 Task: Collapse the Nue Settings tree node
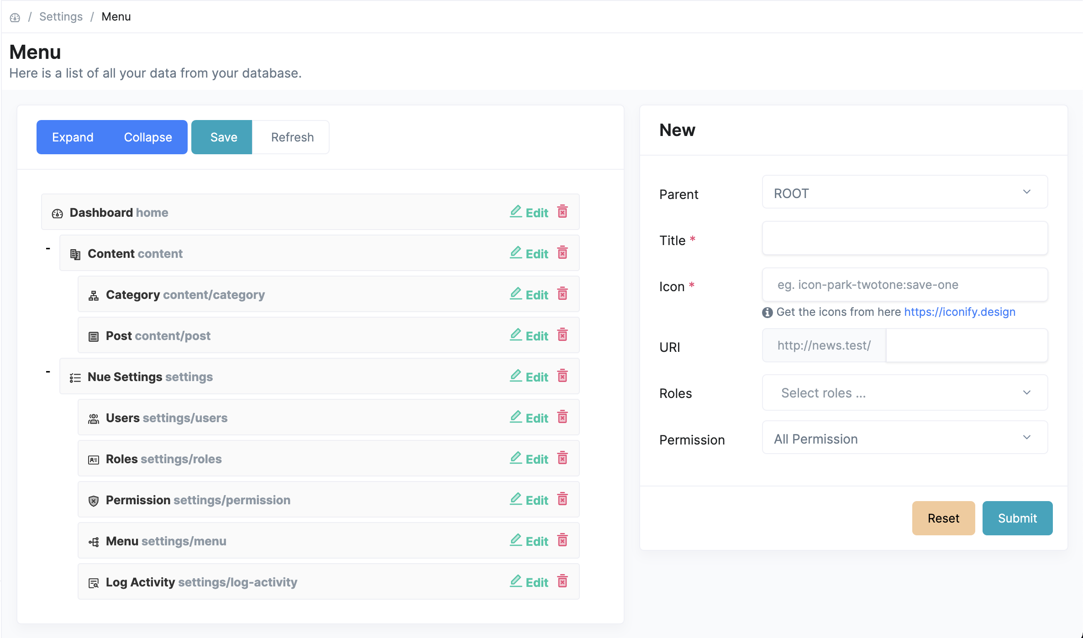48,372
